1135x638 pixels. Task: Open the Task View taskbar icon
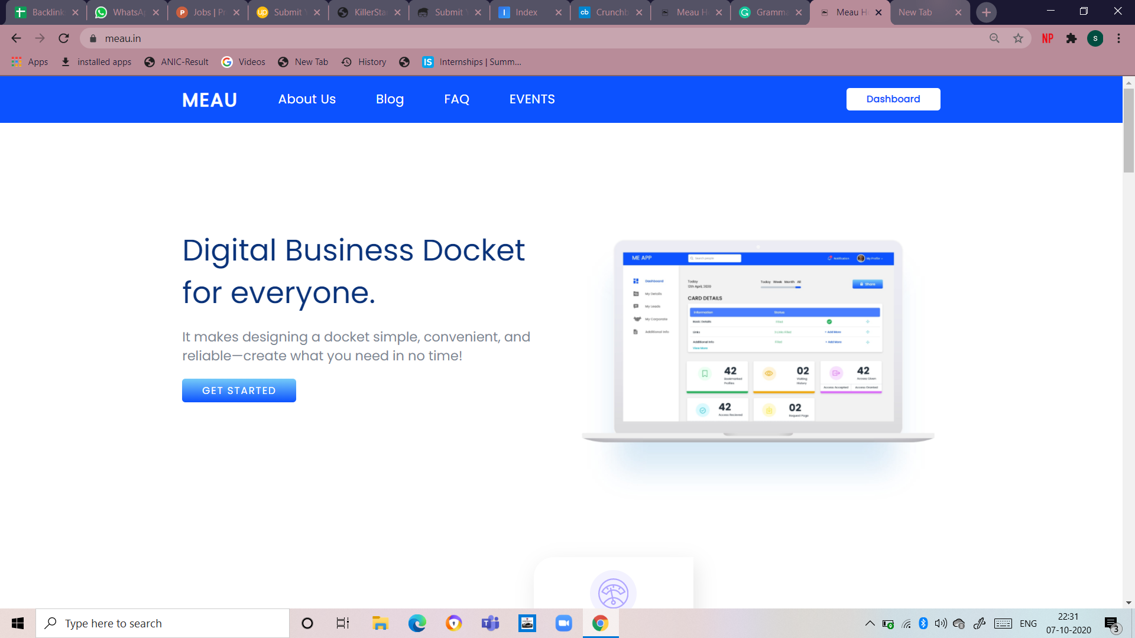click(343, 623)
